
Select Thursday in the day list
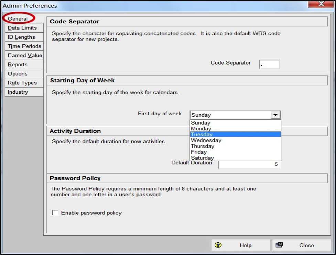[236, 146]
